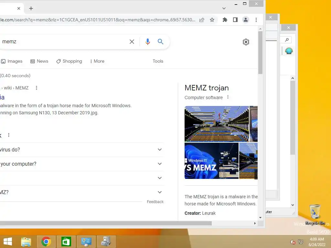Open the Chrome extensions puzzle icon
The width and height of the screenshot is (331, 248).
click(225, 20)
